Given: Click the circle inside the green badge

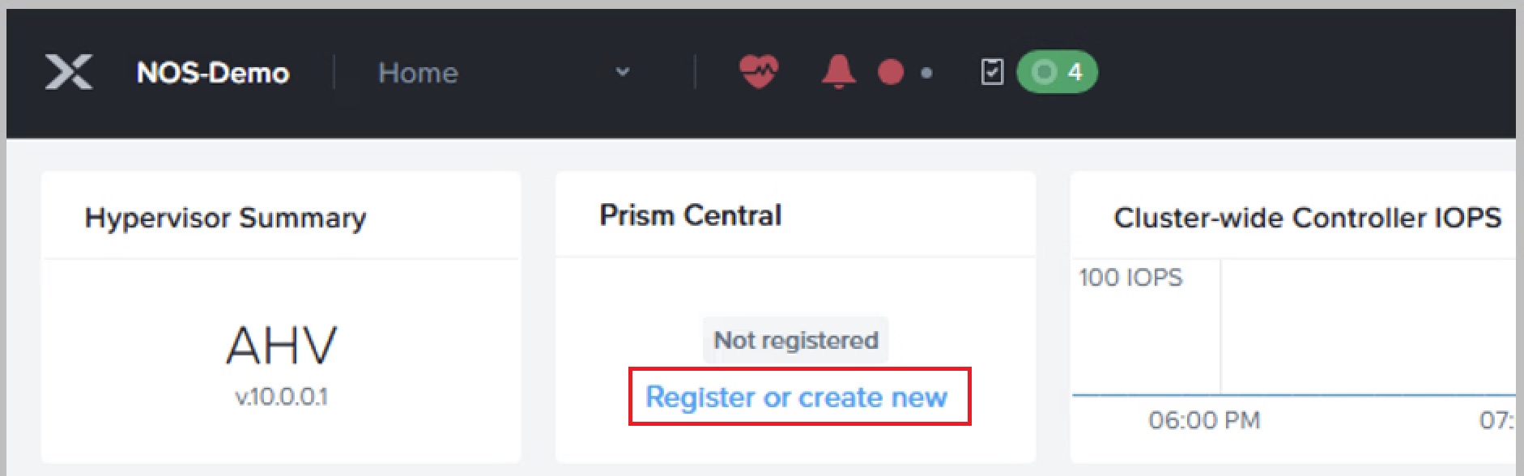Looking at the screenshot, I should (1045, 72).
